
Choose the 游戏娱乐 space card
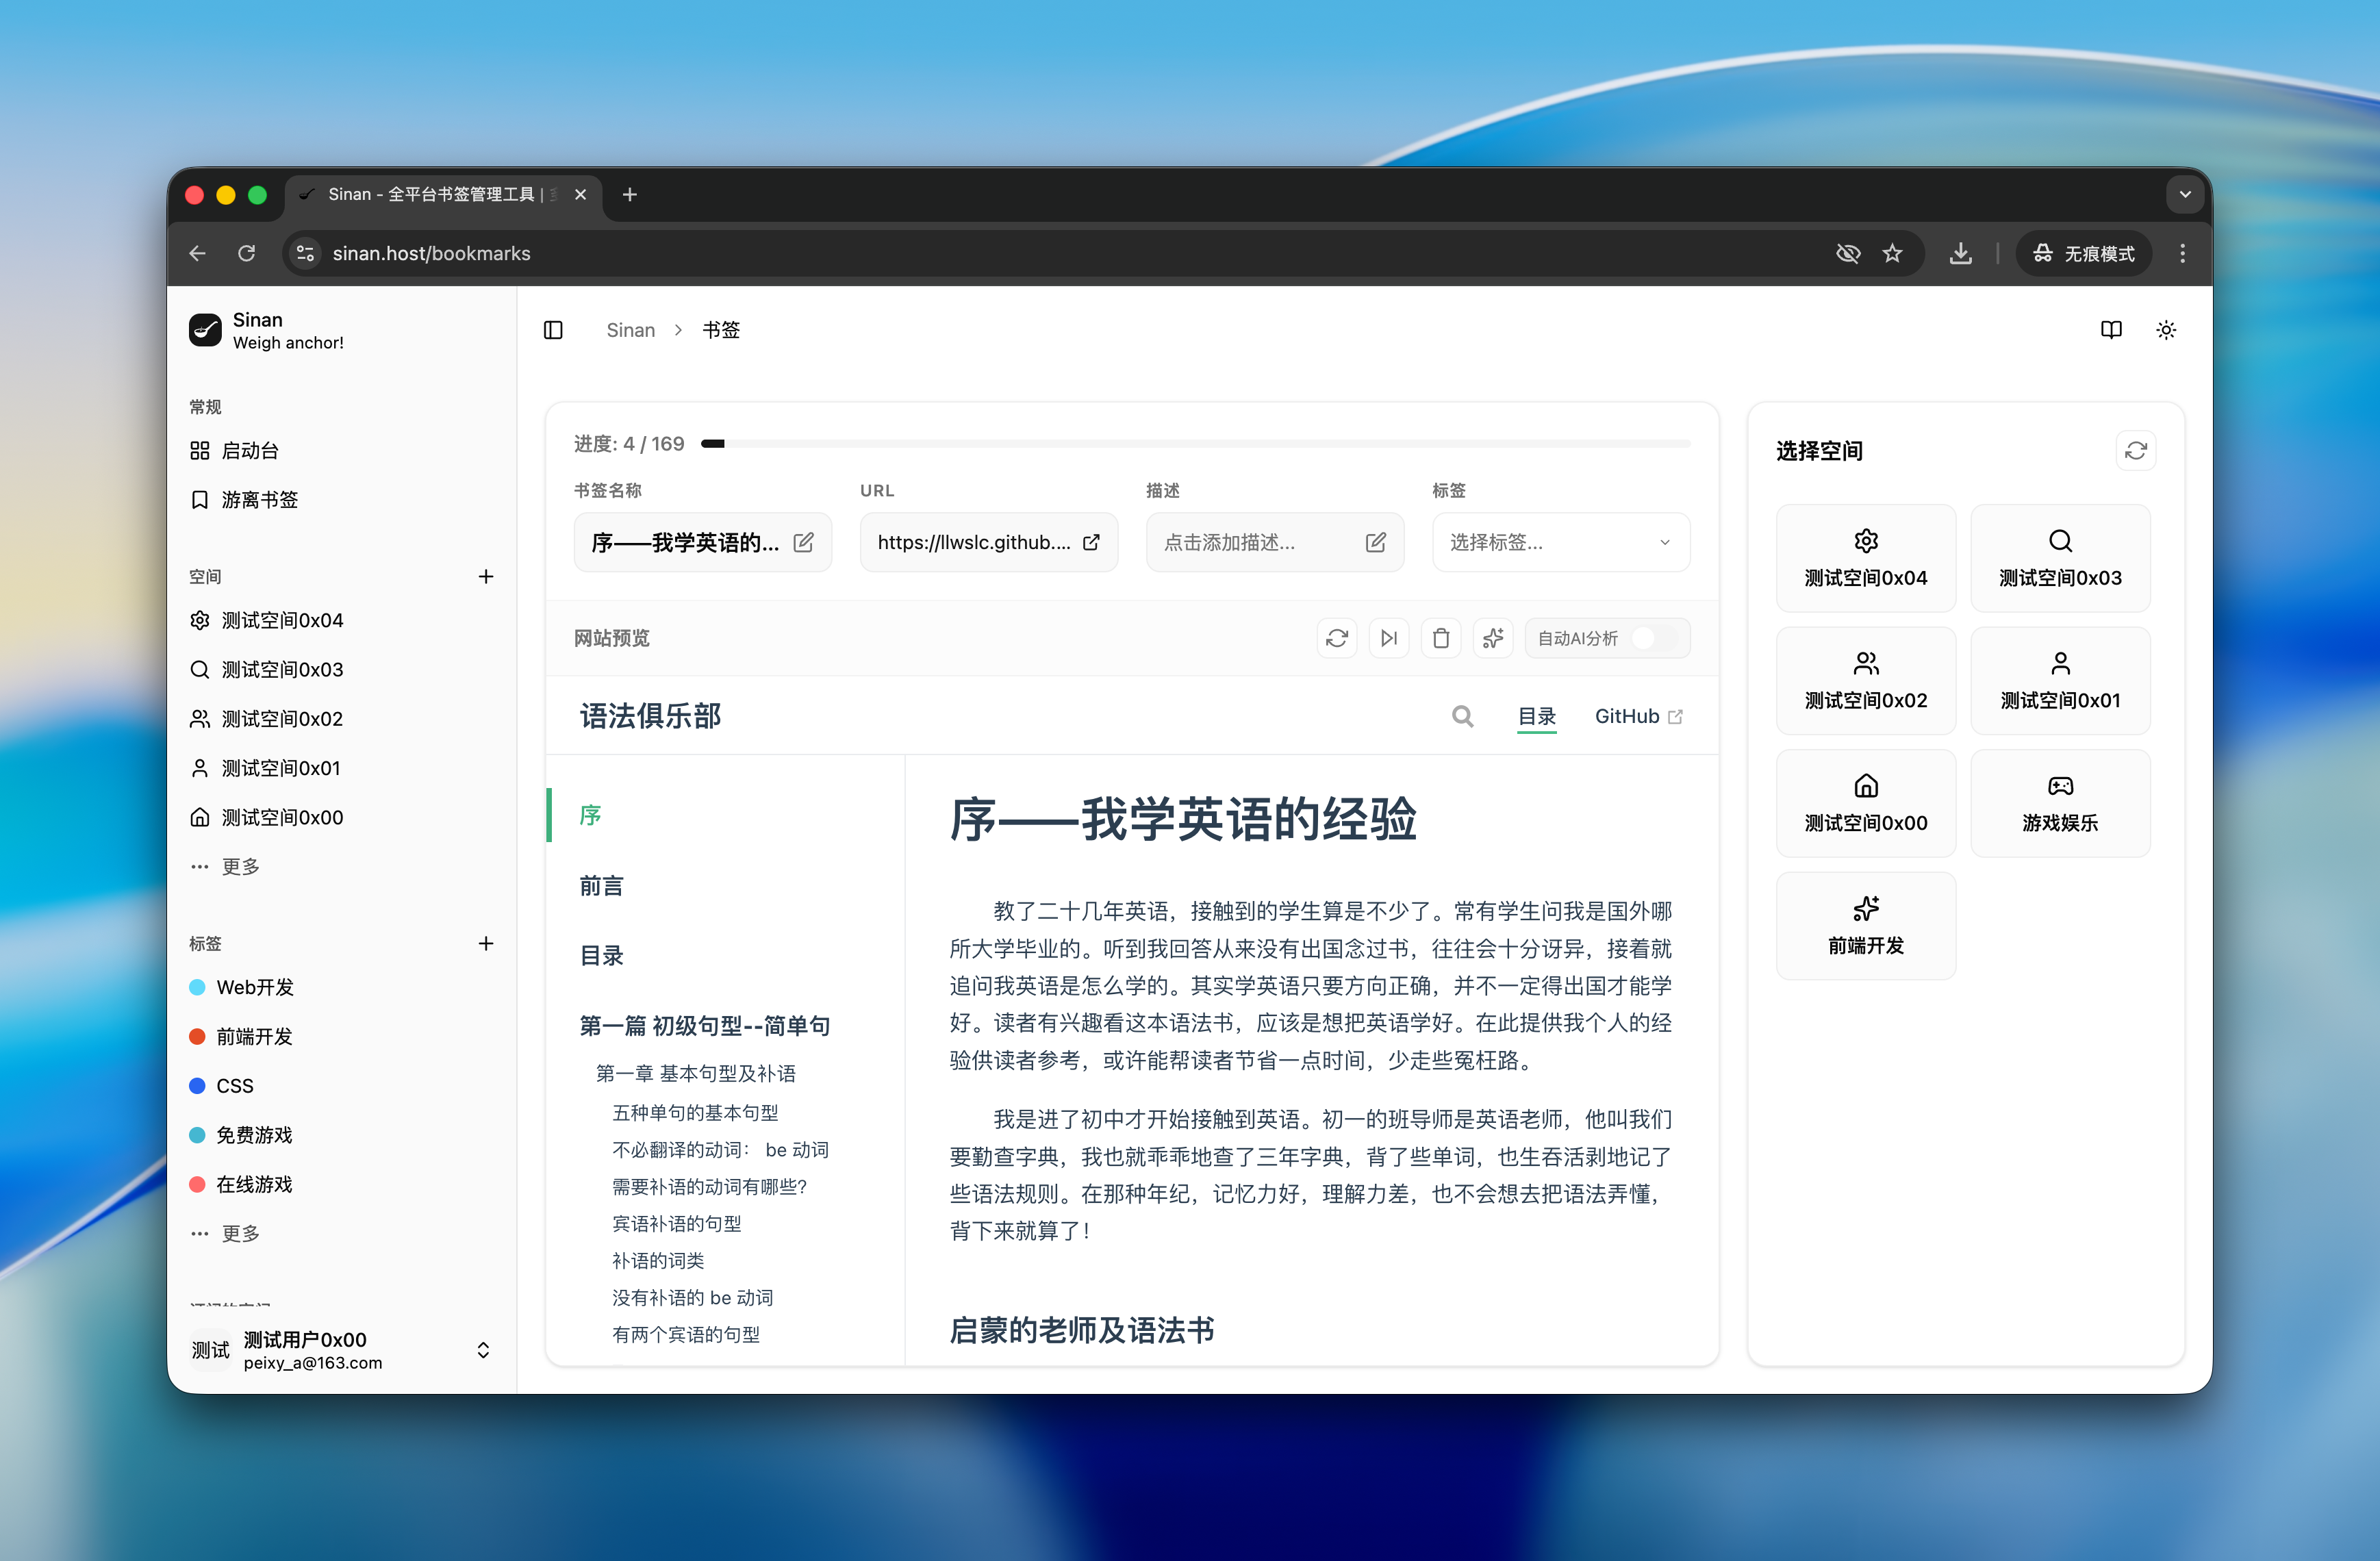pos(2059,803)
